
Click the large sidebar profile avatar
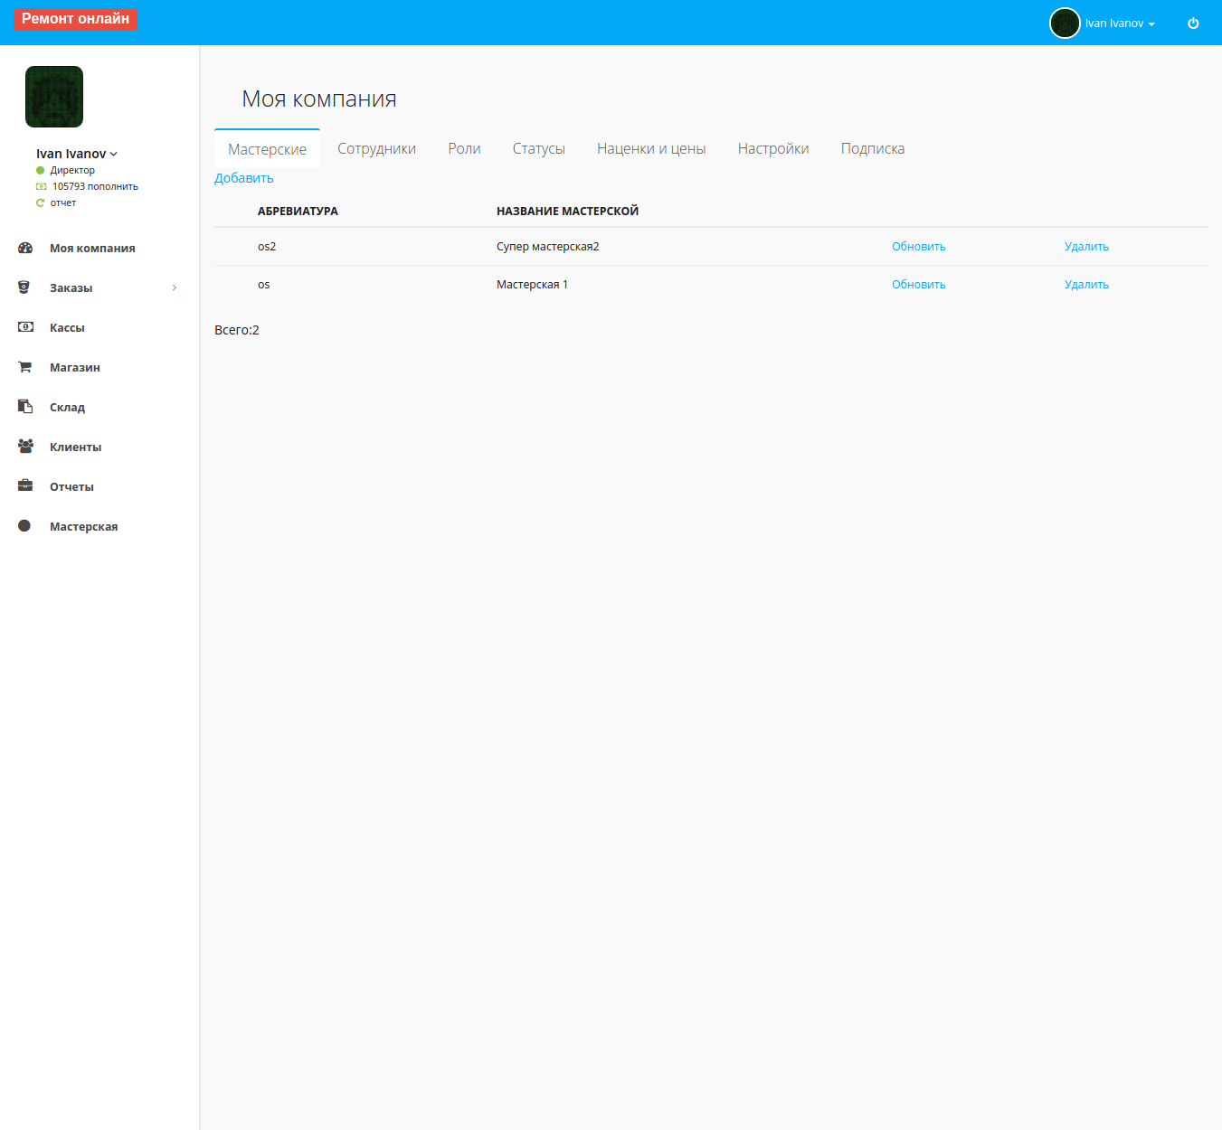(x=54, y=97)
